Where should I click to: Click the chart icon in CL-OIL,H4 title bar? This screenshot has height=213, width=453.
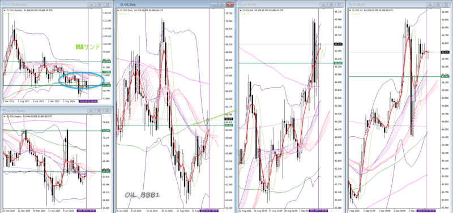(240, 5)
